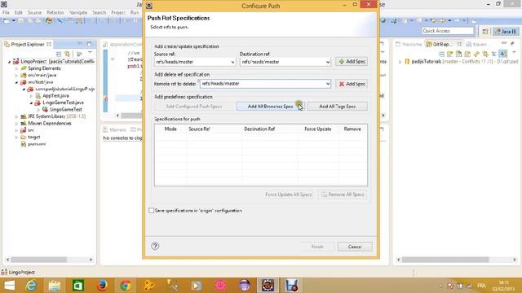This screenshot has height=293, width=522.
Task: Open the Navigate menu
Action: [x=78, y=13]
